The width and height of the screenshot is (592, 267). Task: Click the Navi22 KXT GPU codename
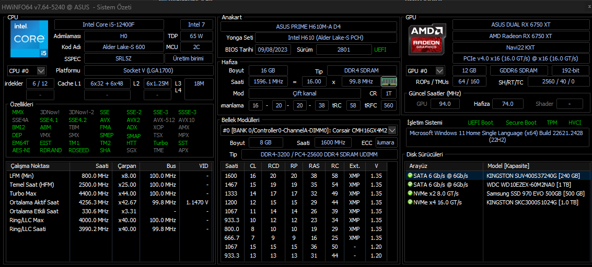click(520, 47)
